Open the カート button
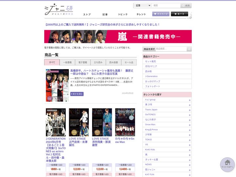The height and width of the screenshot is (177, 236). (179, 14)
